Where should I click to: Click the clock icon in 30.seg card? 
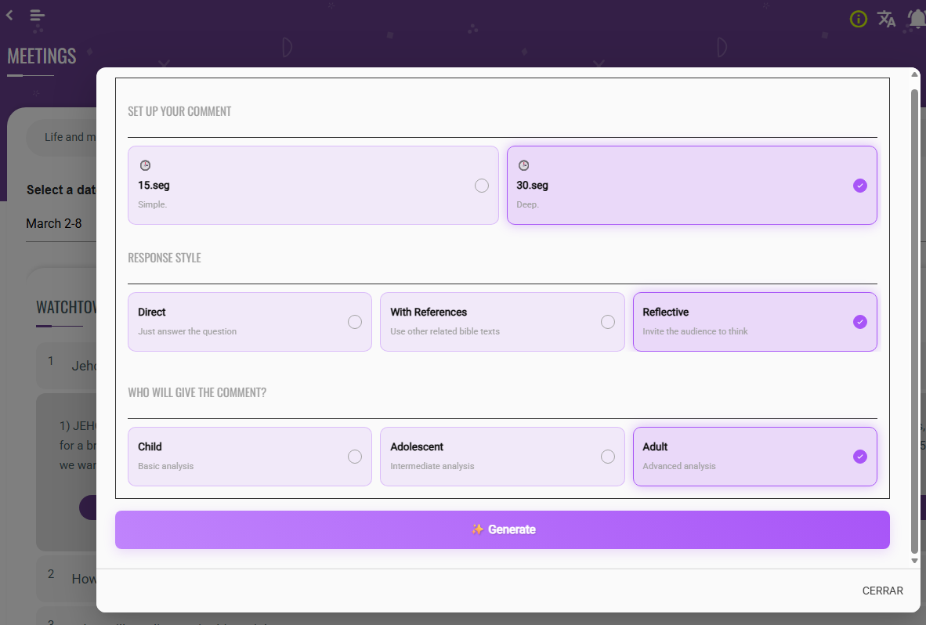pos(523,165)
